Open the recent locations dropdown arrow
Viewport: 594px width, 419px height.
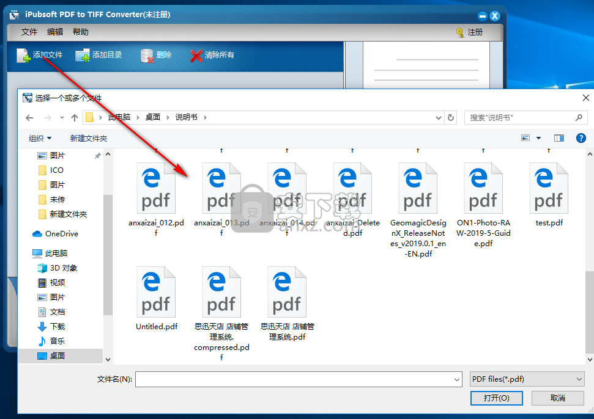[x=62, y=118]
